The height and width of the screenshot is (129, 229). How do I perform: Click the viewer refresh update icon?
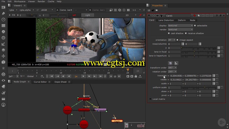pos(120,10)
